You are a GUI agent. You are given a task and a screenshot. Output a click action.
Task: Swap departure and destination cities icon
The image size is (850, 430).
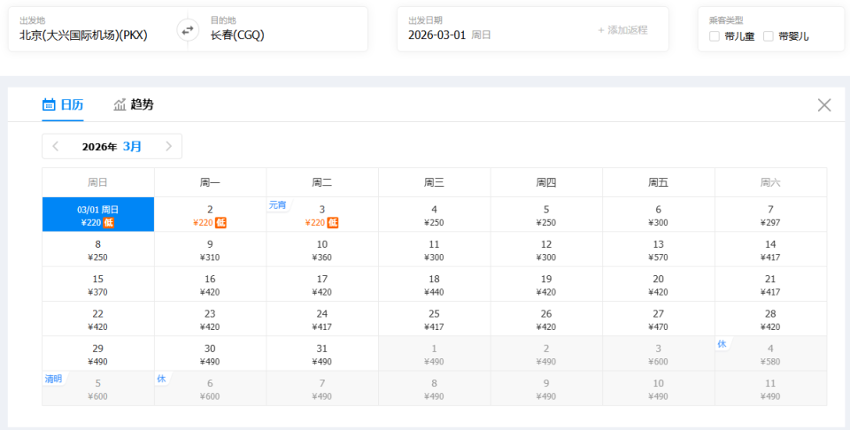[188, 30]
